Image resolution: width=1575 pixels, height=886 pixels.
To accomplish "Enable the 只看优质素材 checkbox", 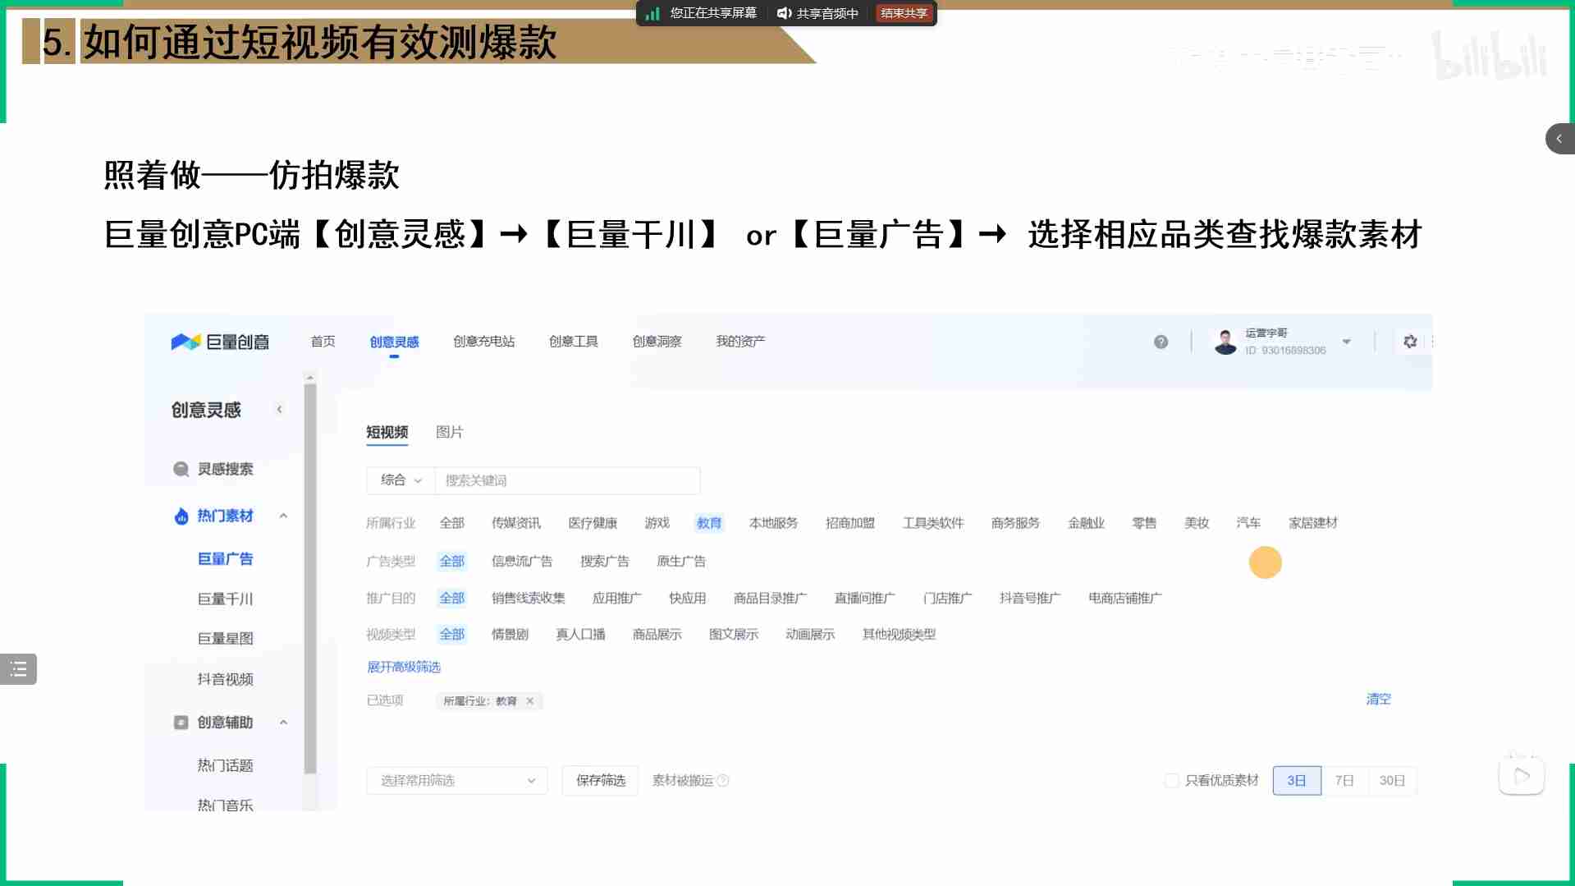I will [1172, 781].
